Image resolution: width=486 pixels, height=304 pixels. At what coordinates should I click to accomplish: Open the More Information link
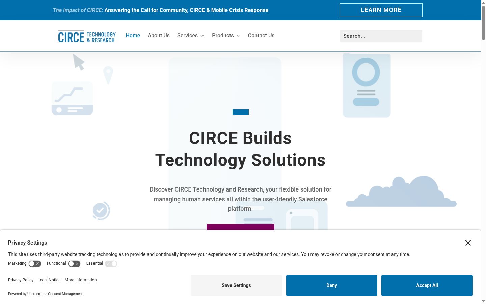pos(81,280)
